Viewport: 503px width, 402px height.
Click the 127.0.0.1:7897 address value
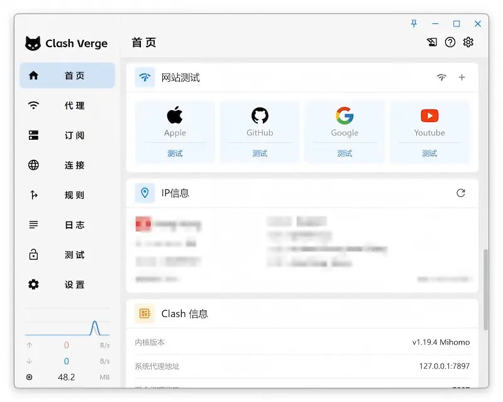(445, 366)
